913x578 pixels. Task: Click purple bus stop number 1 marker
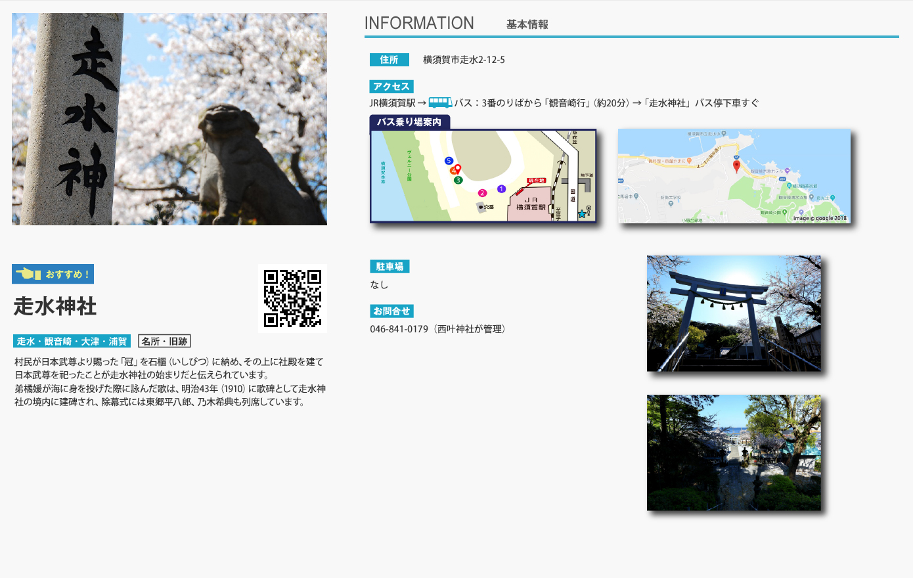click(x=501, y=189)
